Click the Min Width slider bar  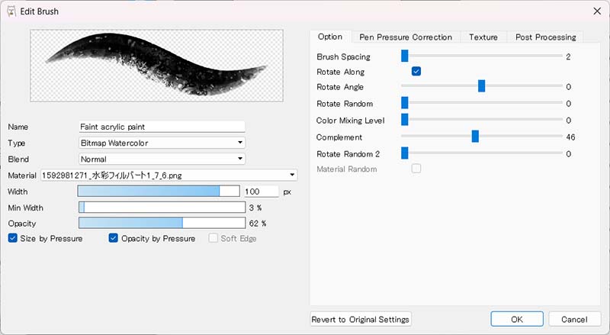(162, 208)
